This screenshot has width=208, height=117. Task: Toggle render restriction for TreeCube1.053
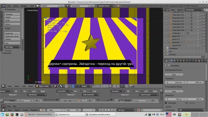(x=204, y=21)
